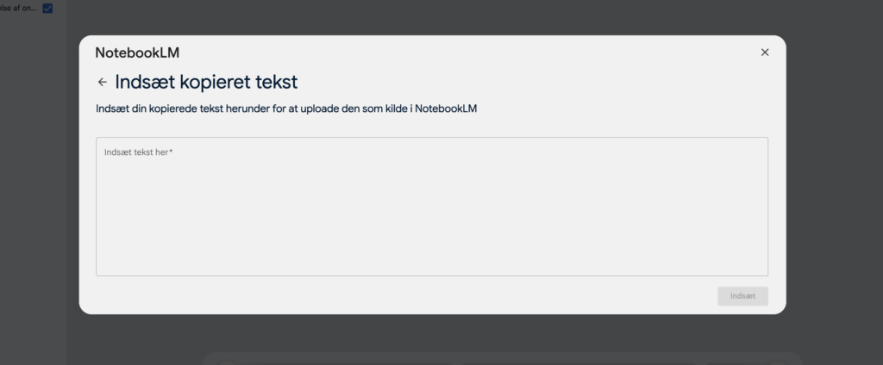Image resolution: width=883 pixels, height=365 pixels.
Task: Click the word "kilde" in the description
Action: tap(397, 108)
